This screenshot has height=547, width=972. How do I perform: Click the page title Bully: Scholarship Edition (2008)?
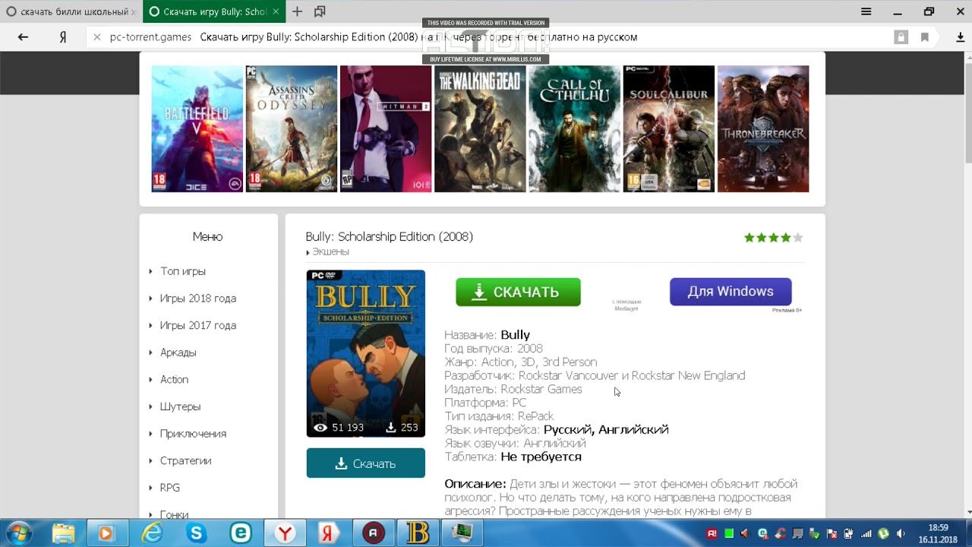coord(390,236)
